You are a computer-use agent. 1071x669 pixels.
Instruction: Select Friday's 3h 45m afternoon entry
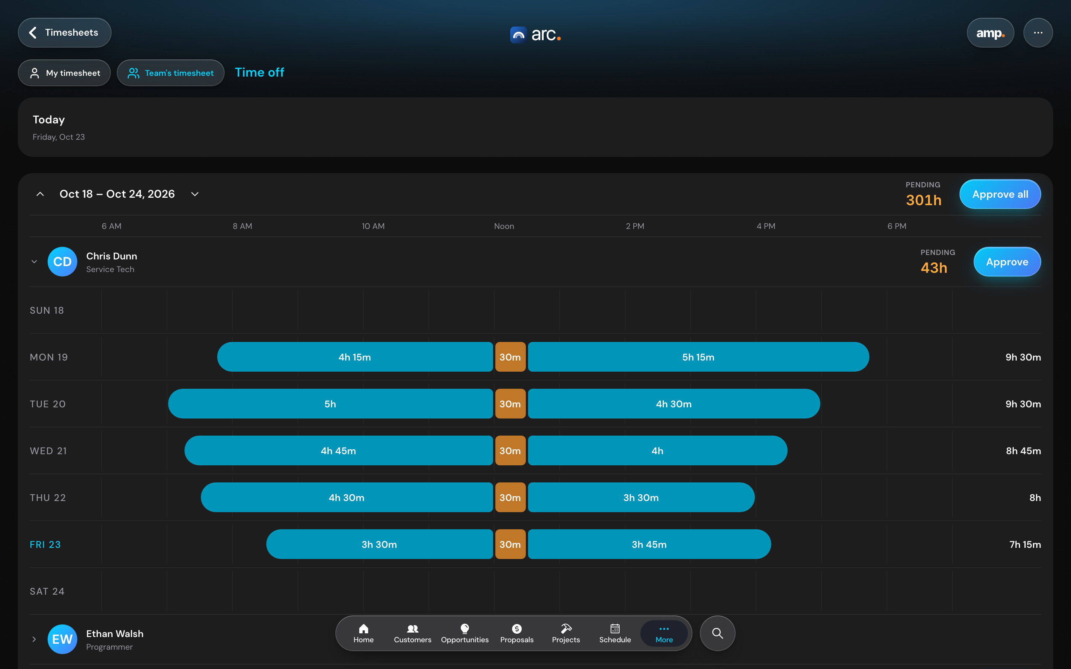649,544
